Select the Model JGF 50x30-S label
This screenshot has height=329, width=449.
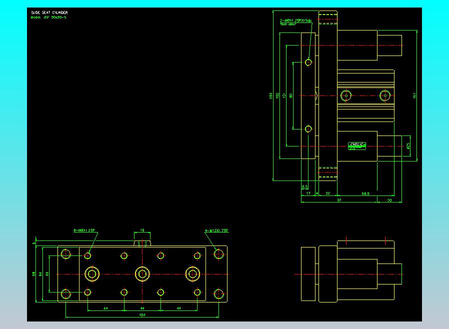48,17
